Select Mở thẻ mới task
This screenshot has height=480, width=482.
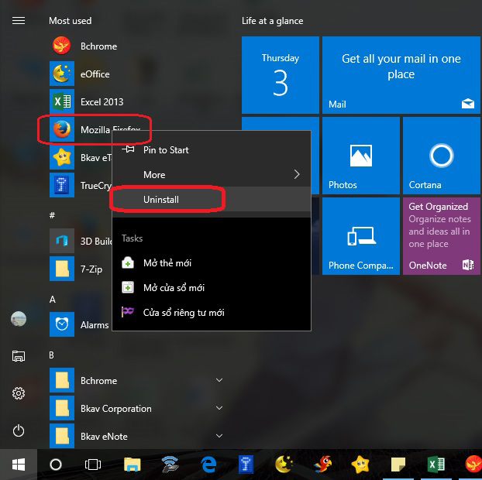[212, 263]
